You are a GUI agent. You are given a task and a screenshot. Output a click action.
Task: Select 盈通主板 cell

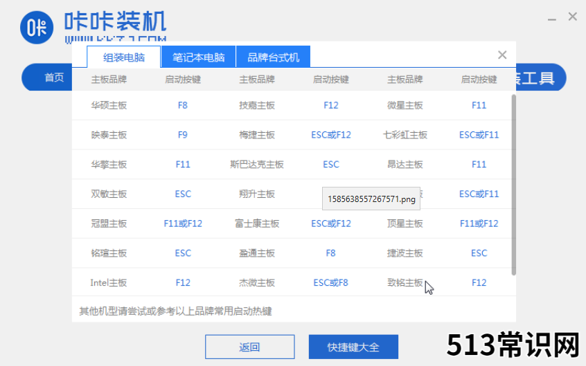257,253
